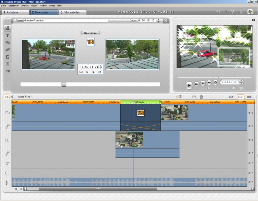Image resolution: width=258 pixels, height=201 pixels.
Task: Click the zoom in magnifier on timeline
Action: point(16,190)
